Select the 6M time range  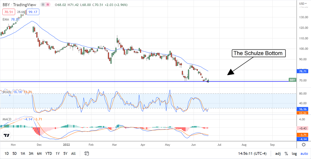39,154
